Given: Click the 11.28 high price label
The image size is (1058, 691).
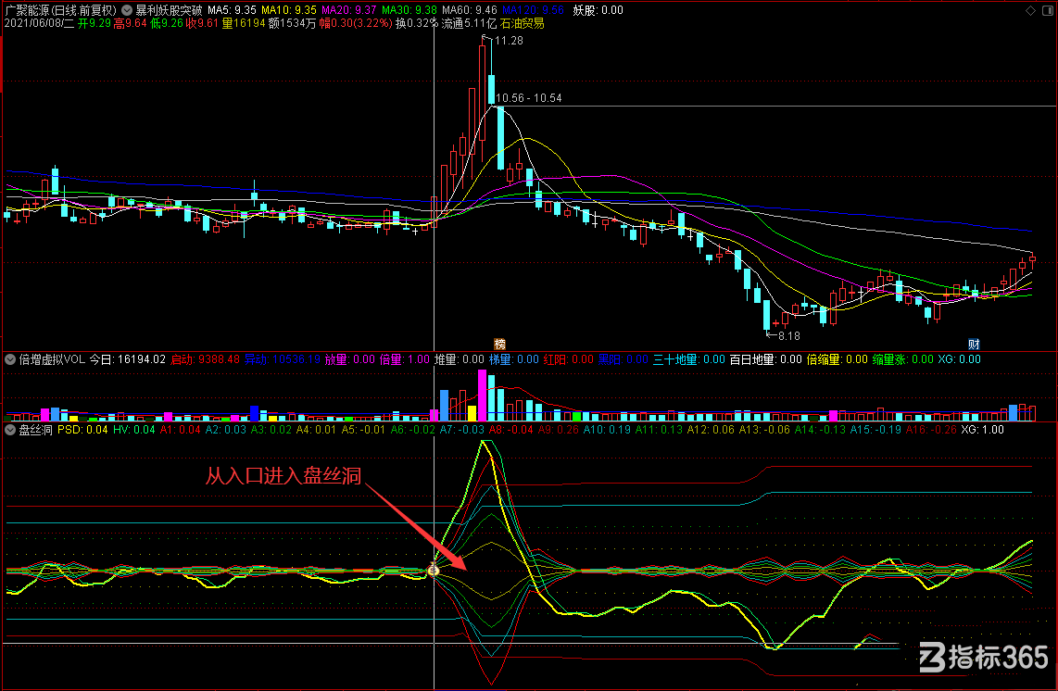Looking at the screenshot, I should (509, 41).
